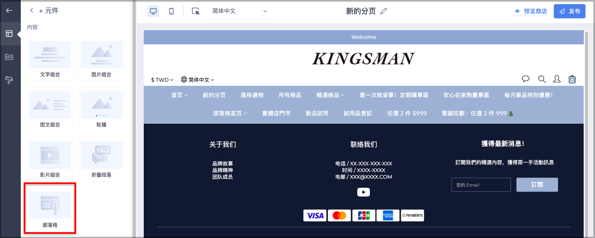The width and height of the screenshot is (595, 238).
Task: Add the 图文组合 content element
Action: click(x=50, y=109)
